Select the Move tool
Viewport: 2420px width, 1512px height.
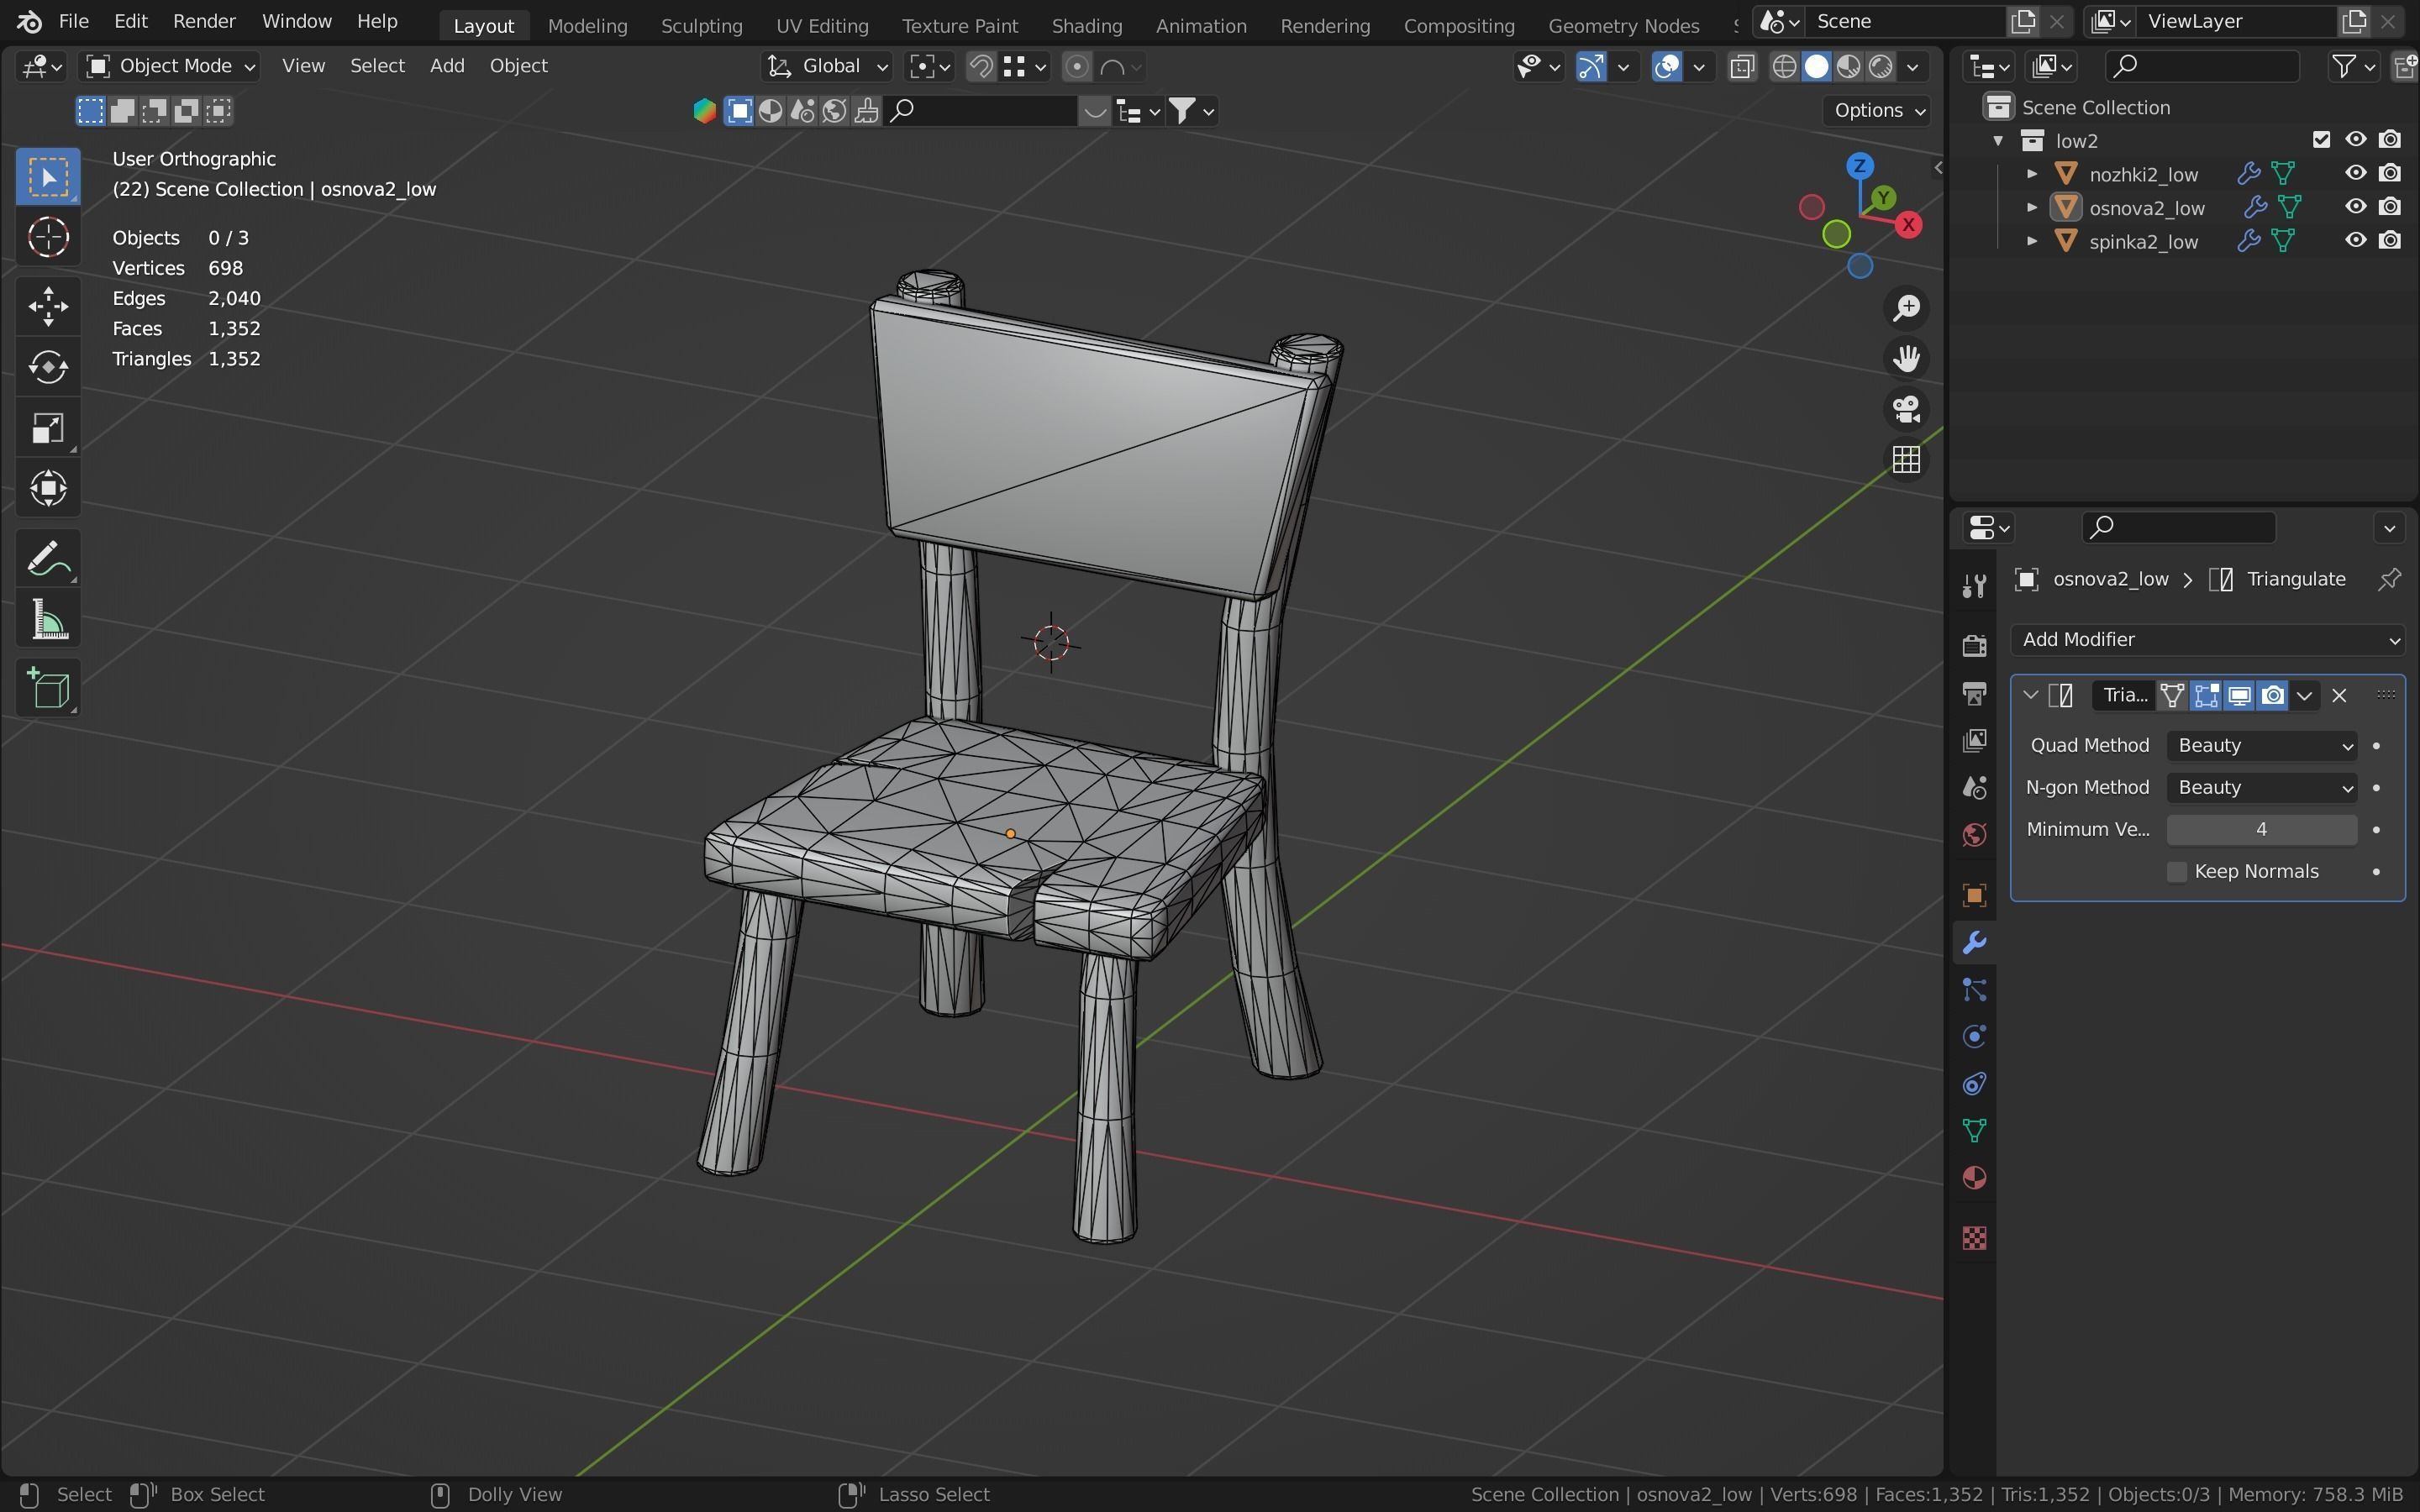(x=48, y=306)
